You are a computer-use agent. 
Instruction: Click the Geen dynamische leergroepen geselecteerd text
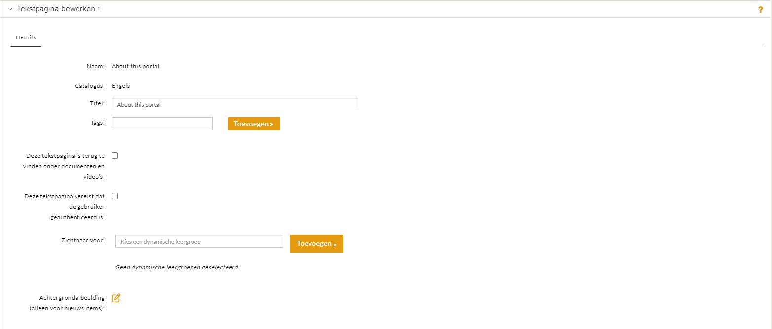(x=176, y=267)
